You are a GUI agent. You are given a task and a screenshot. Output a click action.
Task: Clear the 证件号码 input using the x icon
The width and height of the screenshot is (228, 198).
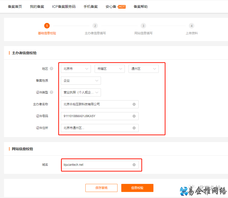click(134, 116)
